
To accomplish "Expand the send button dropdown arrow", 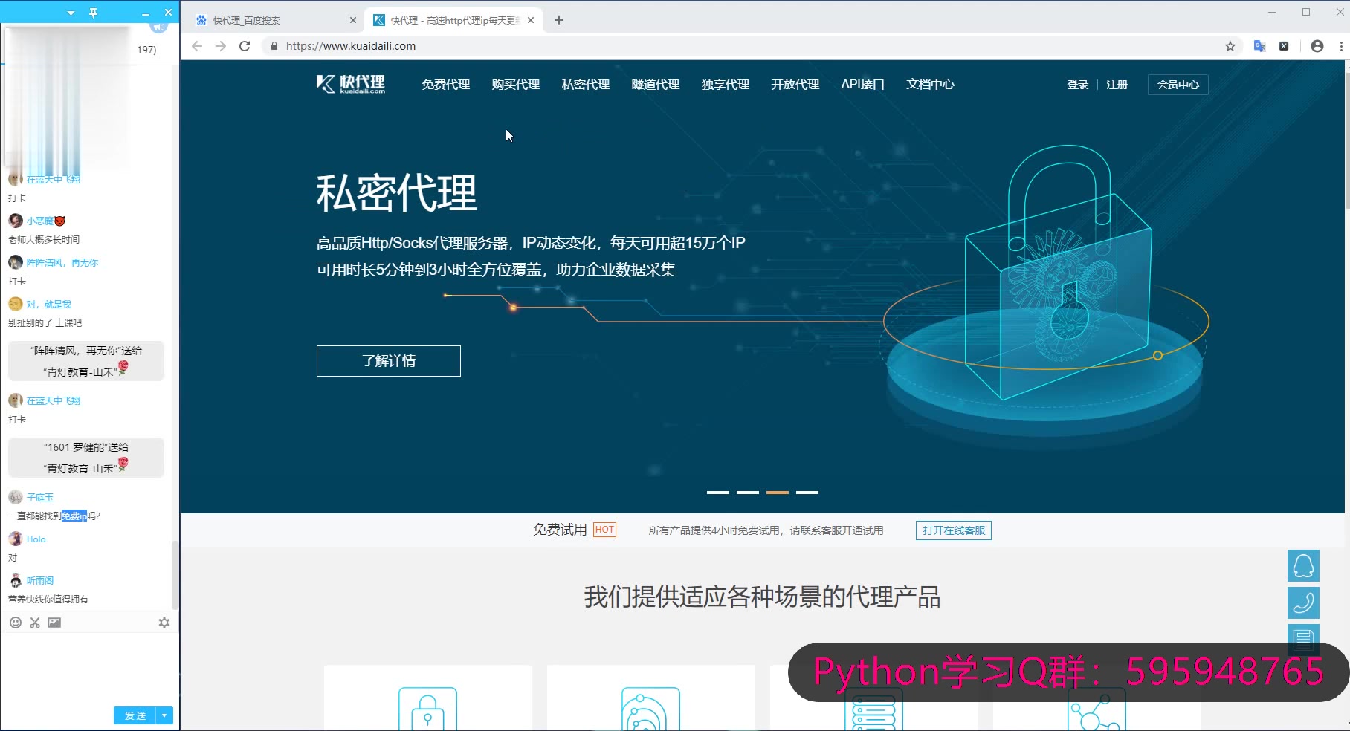I will (x=164, y=715).
